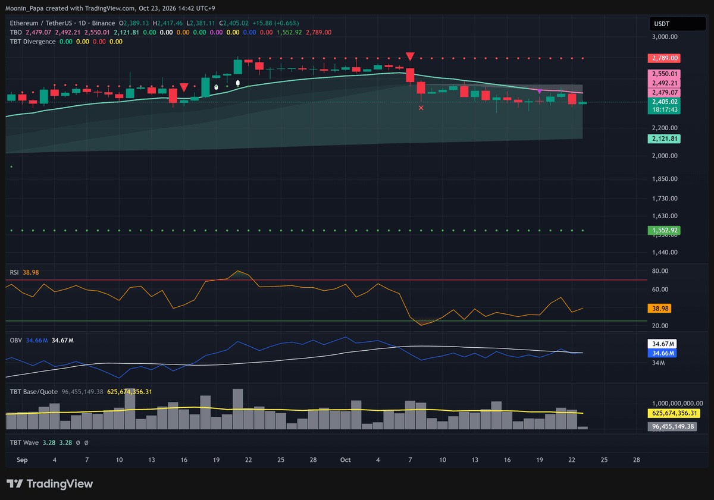Click the blue 34.66M OBV scale label

[663, 353]
